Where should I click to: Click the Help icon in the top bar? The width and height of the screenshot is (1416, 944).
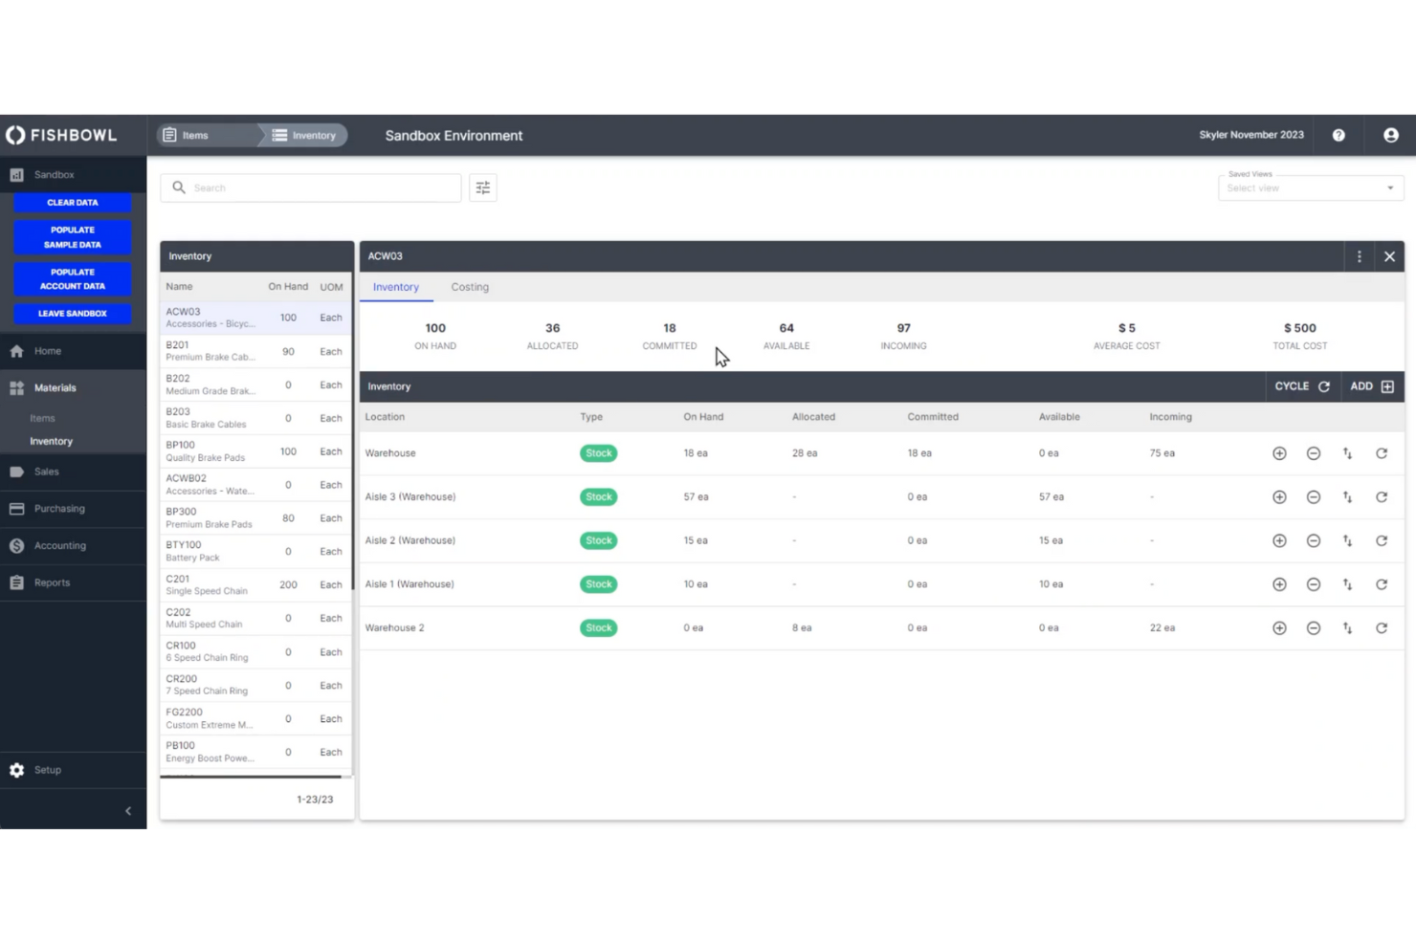(x=1339, y=135)
